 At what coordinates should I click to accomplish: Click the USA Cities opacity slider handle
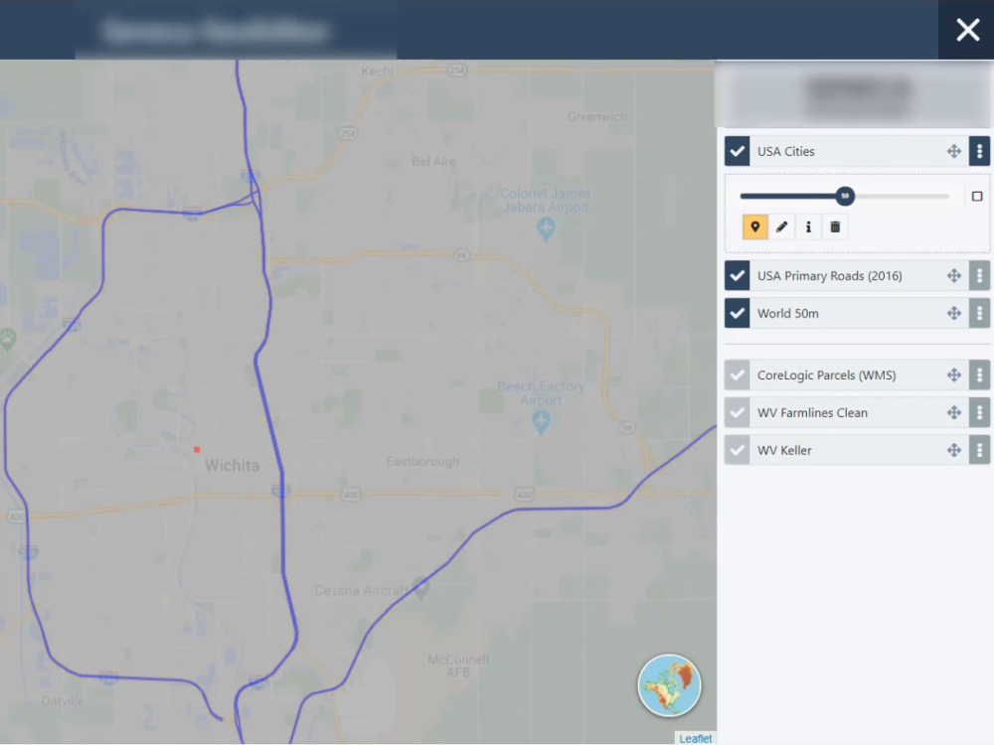click(844, 196)
